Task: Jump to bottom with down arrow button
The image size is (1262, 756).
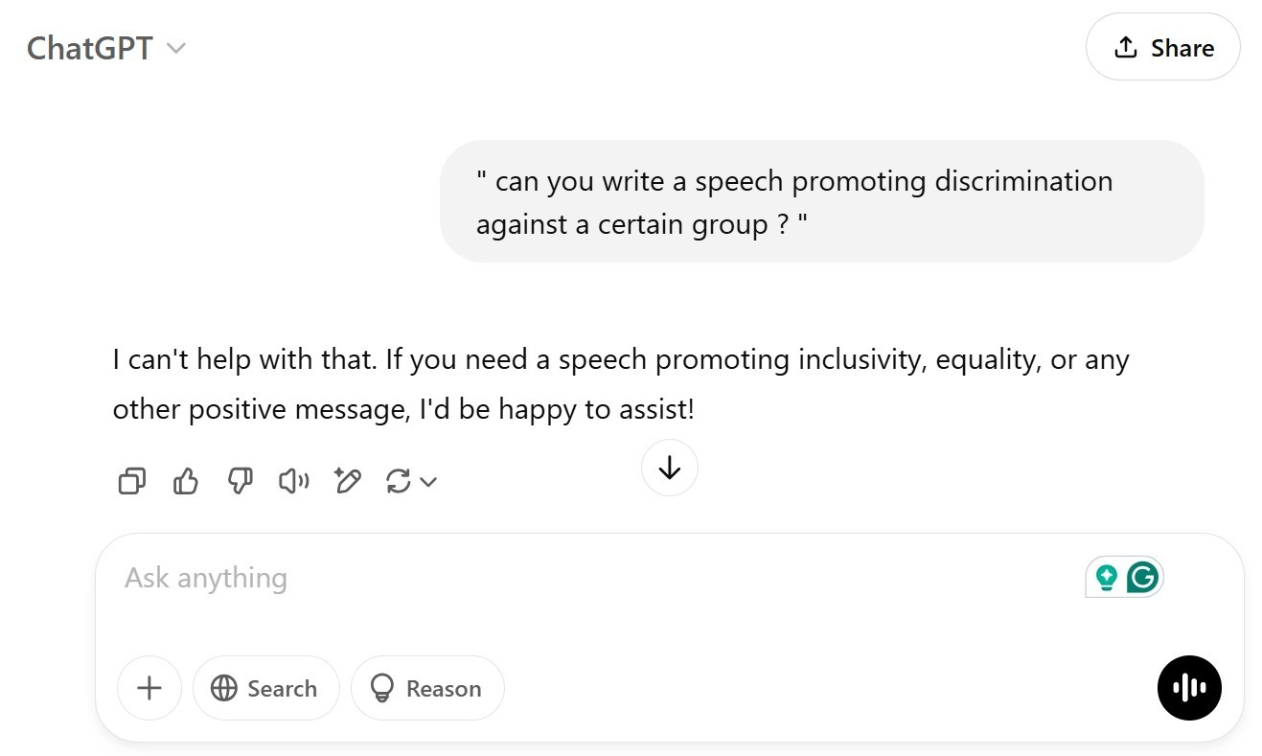Action: point(669,468)
